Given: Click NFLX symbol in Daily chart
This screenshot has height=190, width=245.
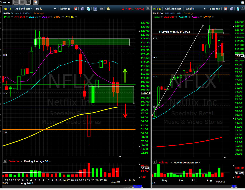Looking at the screenshot, I should [8, 9].
